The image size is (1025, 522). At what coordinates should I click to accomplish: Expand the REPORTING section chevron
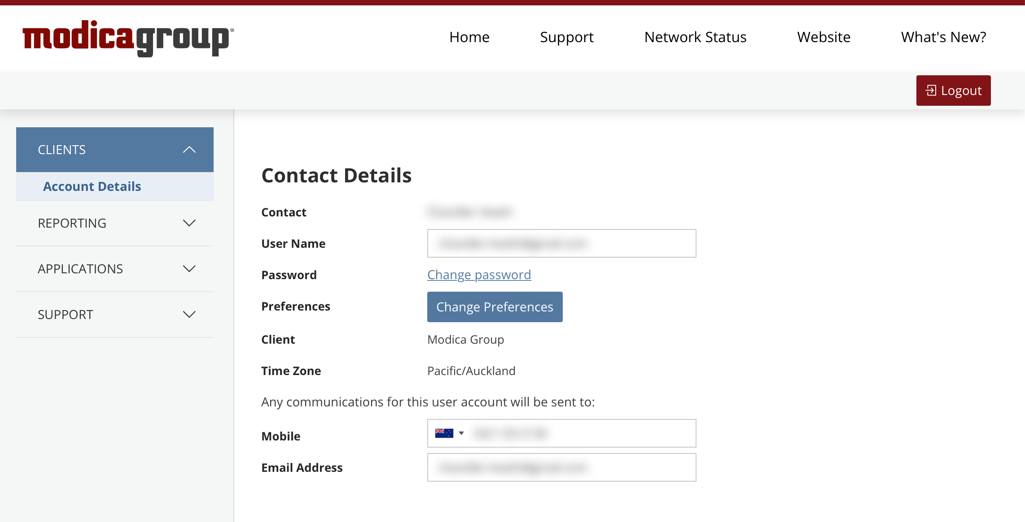pos(189,223)
